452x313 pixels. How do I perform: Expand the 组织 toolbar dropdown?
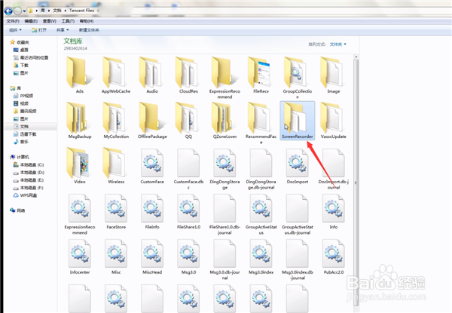tap(15, 30)
